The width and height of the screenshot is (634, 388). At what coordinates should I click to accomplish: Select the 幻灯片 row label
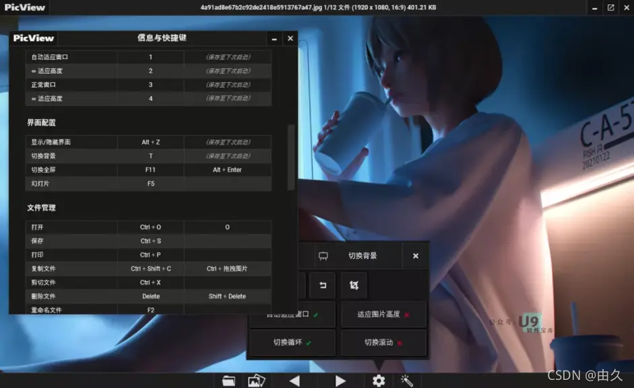40,184
